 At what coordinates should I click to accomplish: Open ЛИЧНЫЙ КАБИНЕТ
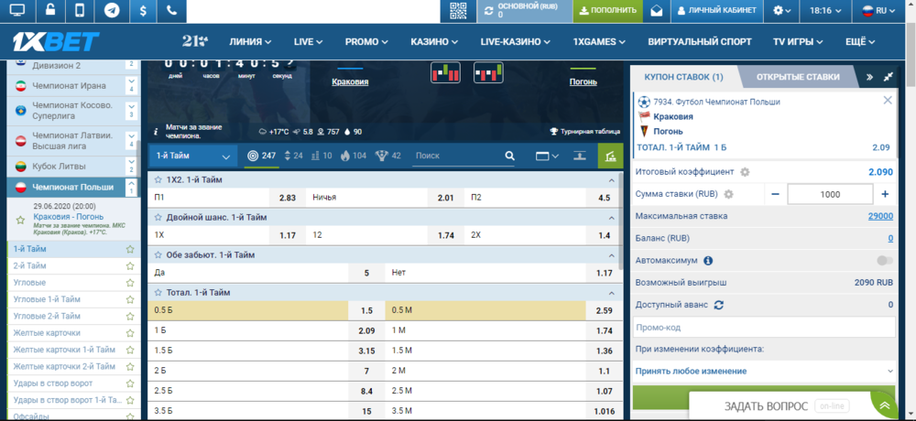(x=717, y=10)
